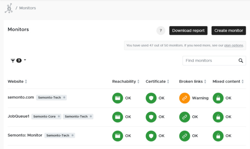The width and height of the screenshot is (250, 149).
Task: Click Semonto-Tech tag on Semonto: Monitor row
Action: click(x=60, y=135)
